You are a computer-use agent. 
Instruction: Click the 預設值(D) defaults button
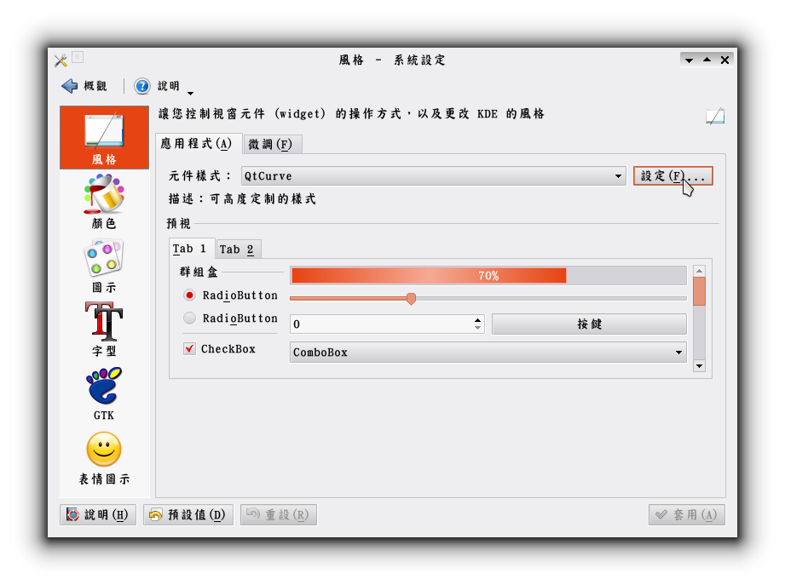tap(188, 514)
